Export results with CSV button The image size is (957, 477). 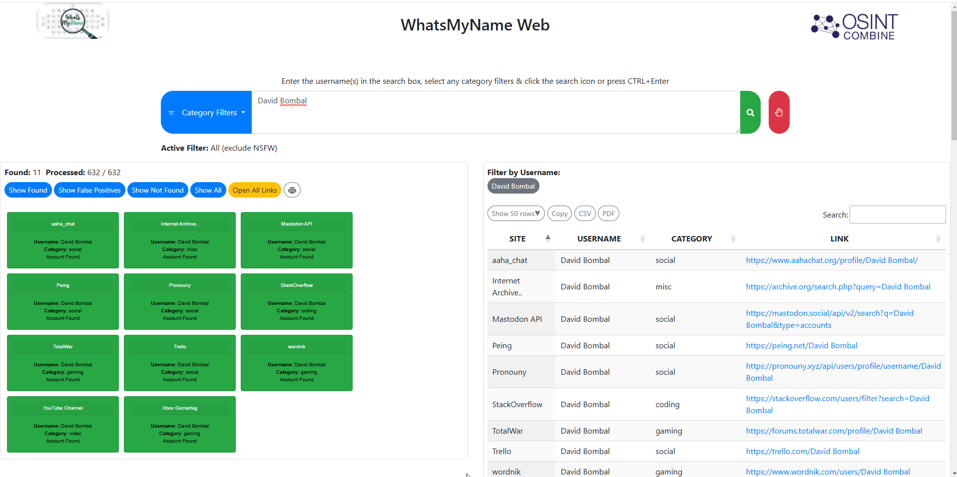pos(585,214)
